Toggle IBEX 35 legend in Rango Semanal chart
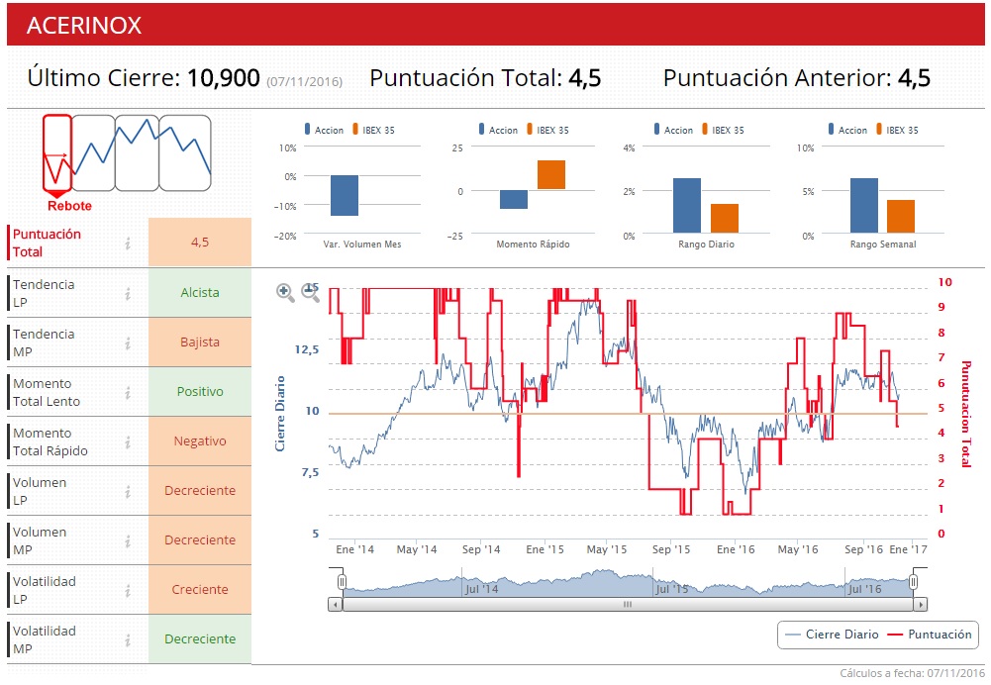The image size is (991, 685). [x=898, y=130]
